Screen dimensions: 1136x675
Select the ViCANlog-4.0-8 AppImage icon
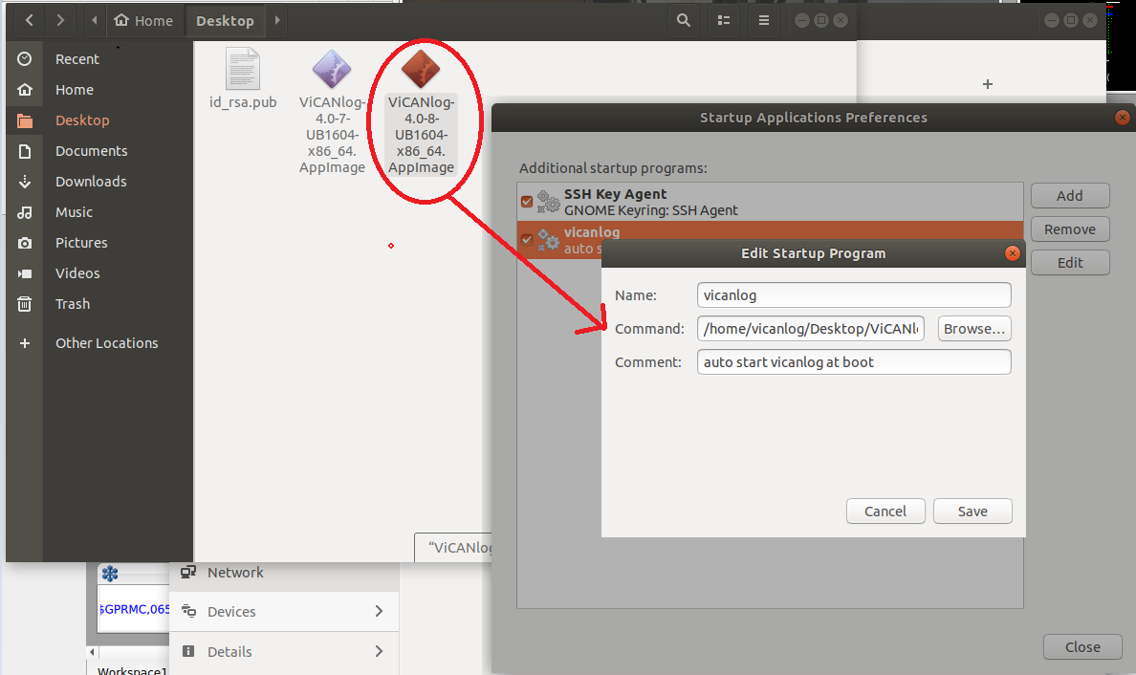(x=421, y=70)
